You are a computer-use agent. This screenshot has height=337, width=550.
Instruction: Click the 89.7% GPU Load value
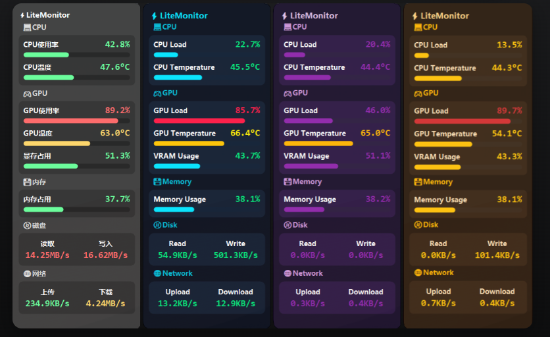tap(509, 111)
